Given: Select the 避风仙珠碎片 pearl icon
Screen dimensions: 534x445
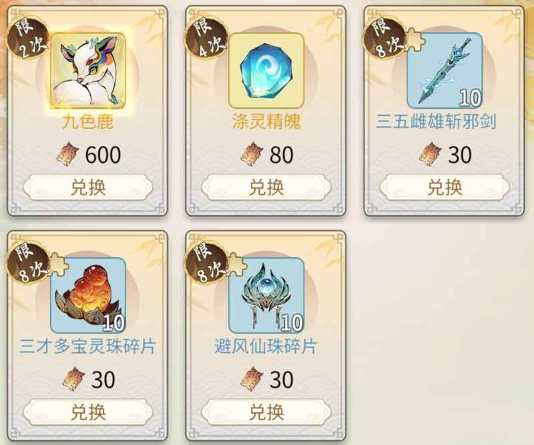Looking at the screenshot, I should (266, 295).
